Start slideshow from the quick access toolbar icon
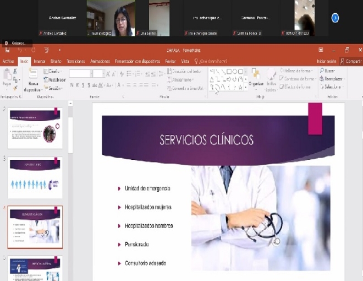Screen dimensions: 363x281 [x=47, y=50]
